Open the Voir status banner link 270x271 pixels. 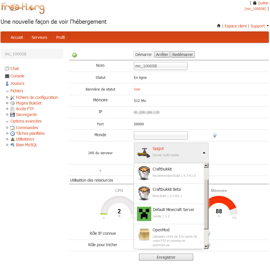137,89
